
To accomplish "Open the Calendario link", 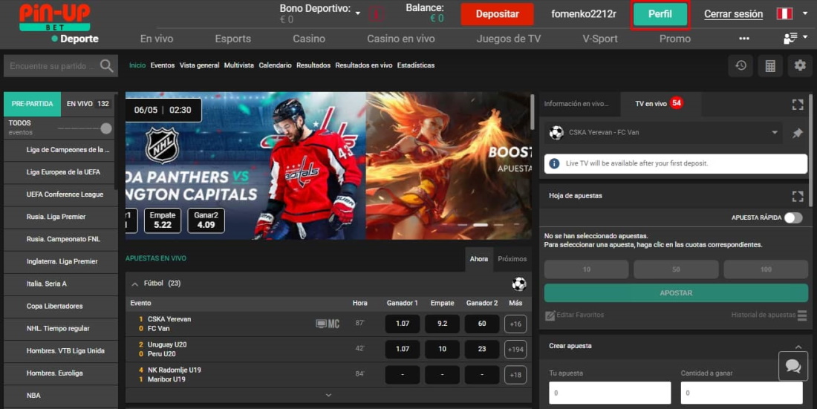I will 275,65.
